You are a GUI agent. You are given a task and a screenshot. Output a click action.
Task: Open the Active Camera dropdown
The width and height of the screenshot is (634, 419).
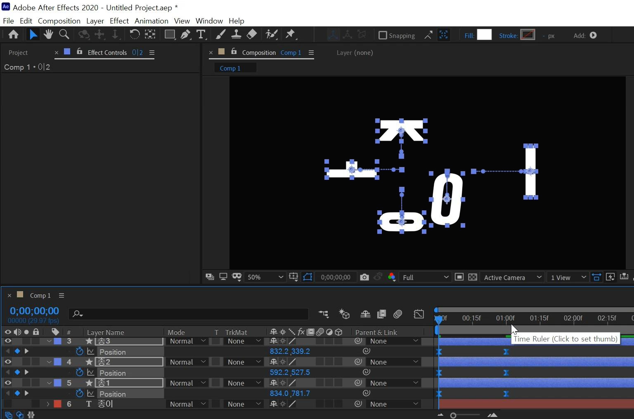512,277
